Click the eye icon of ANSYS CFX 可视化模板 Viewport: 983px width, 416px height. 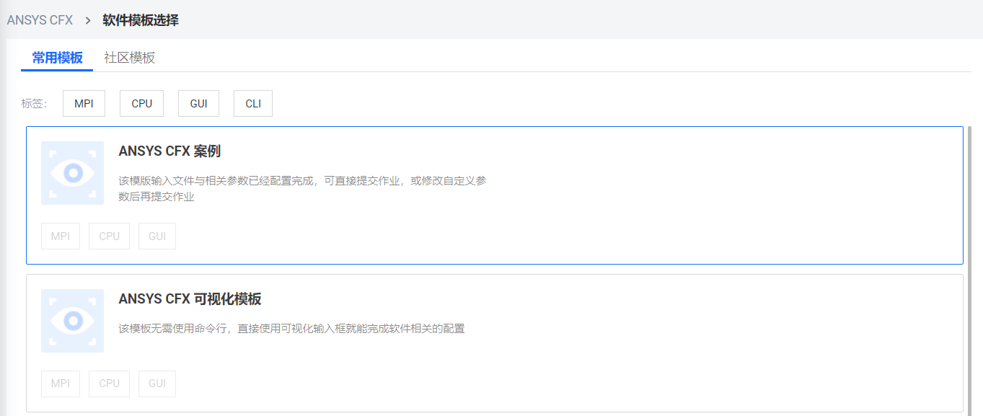[x=72, y=321]
